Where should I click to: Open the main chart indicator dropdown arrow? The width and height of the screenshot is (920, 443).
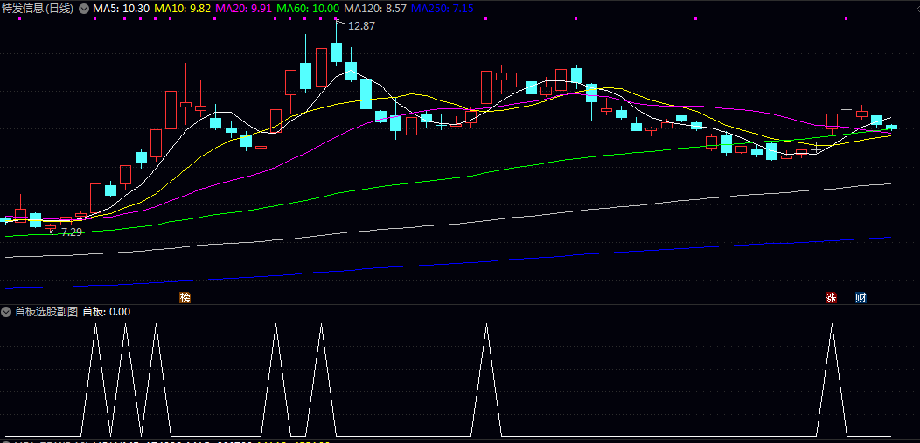(x=83, y=8)
